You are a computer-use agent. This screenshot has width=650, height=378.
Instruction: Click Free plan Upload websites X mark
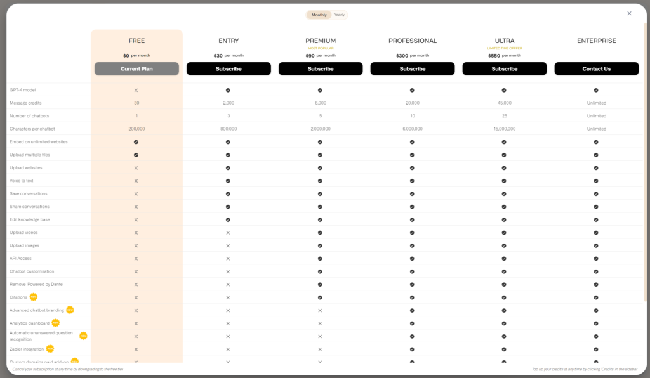pyautogui.click(x=136, y=168)
